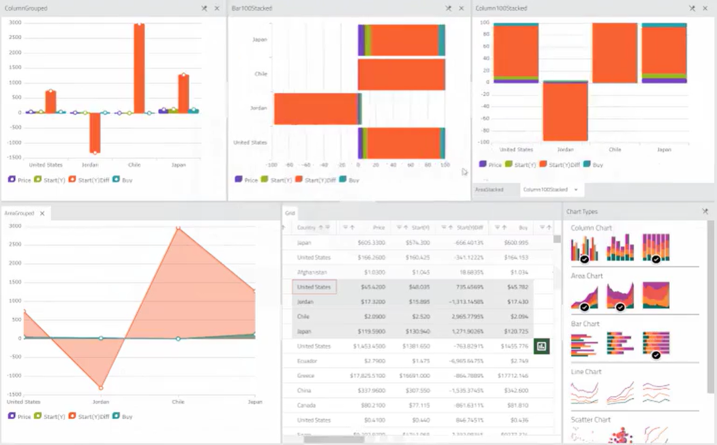Deselect the 100% stacked bar chart type
717x445 pixels.
(656, 344)
